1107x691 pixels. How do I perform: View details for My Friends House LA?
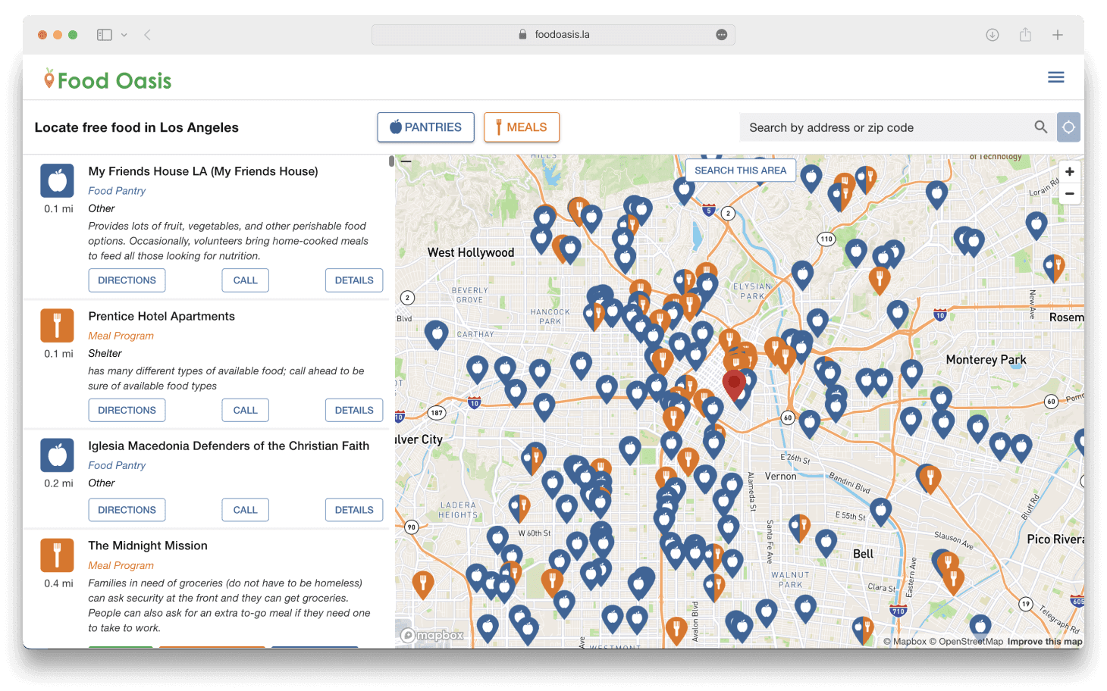click(354, 280)
